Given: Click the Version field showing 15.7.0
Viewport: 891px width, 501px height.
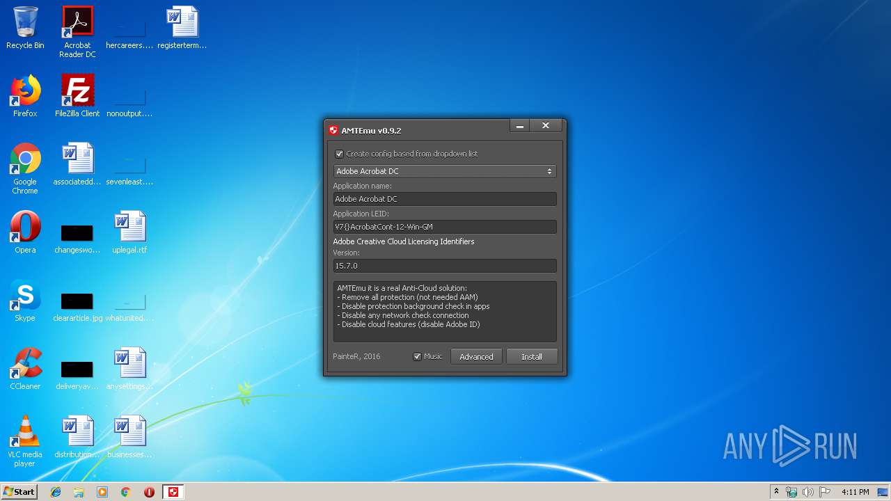Looking at the screenshot, I should point(445,266).
